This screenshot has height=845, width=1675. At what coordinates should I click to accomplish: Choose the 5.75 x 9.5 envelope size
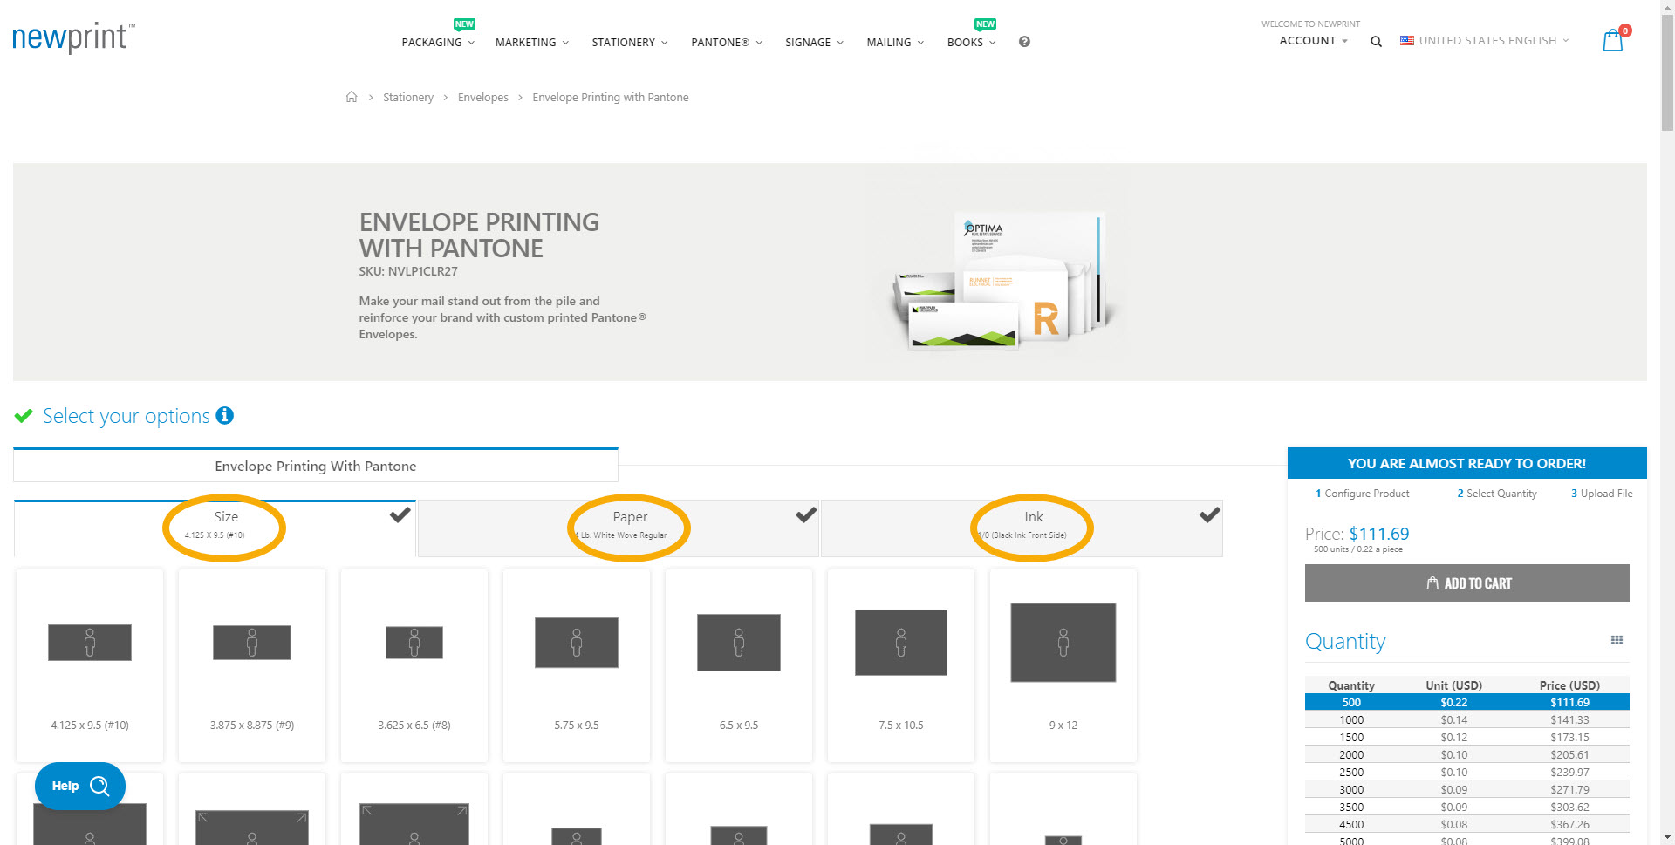pos(577,665)
